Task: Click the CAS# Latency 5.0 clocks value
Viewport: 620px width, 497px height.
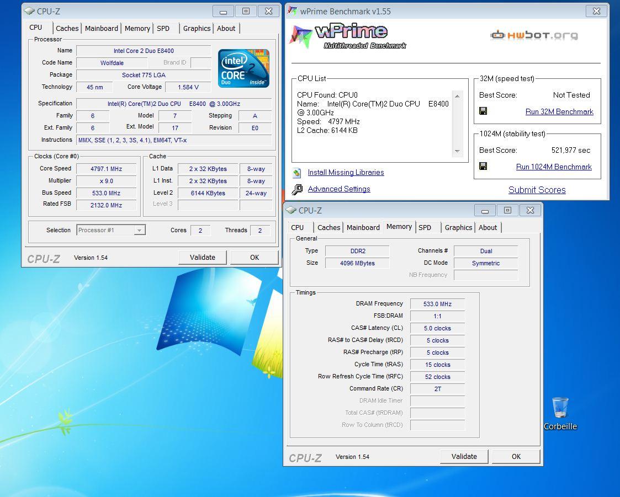Action: (x=437, y=328)
